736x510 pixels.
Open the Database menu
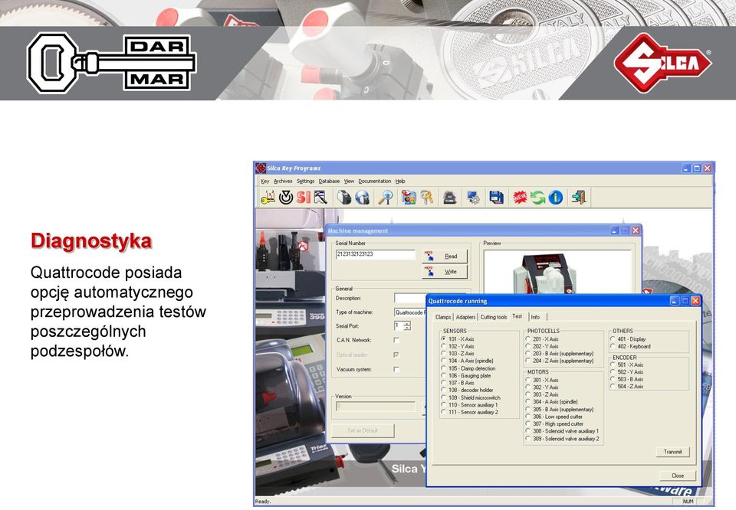tap(329, 181)
